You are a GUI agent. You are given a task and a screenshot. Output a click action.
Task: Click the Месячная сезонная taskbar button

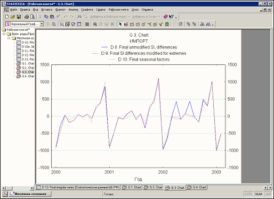[30, 194]
